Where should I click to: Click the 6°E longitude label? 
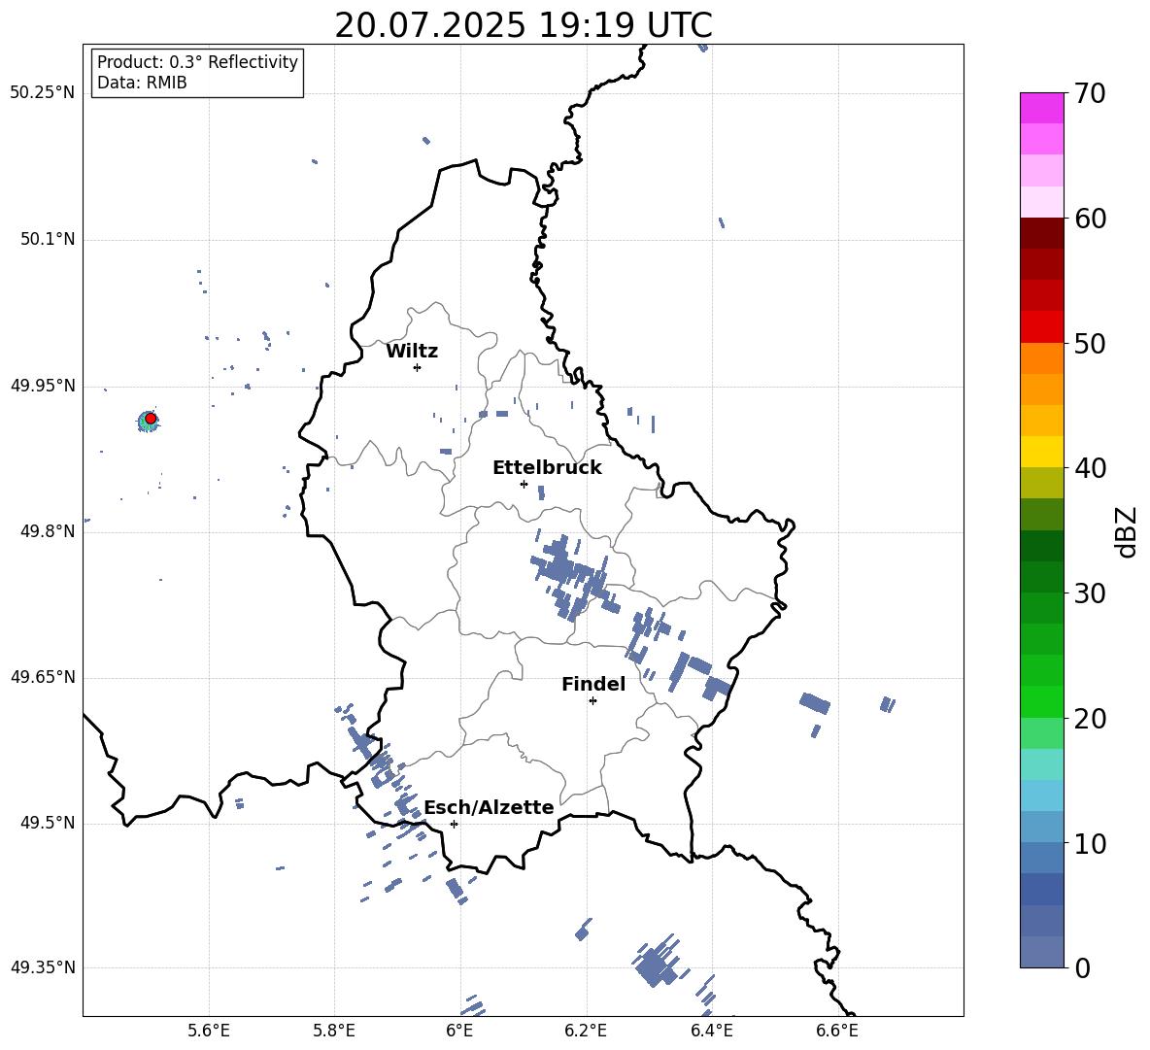tap(459, 1031)
